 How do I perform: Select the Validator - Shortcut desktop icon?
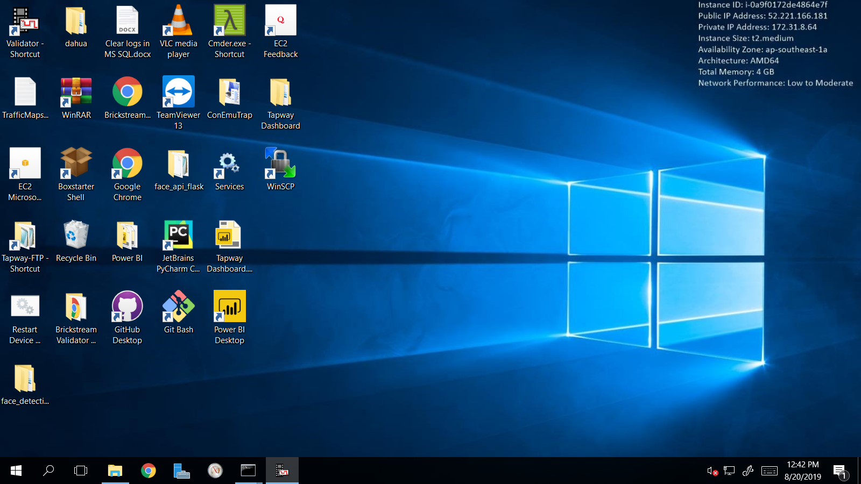point(25,32)
